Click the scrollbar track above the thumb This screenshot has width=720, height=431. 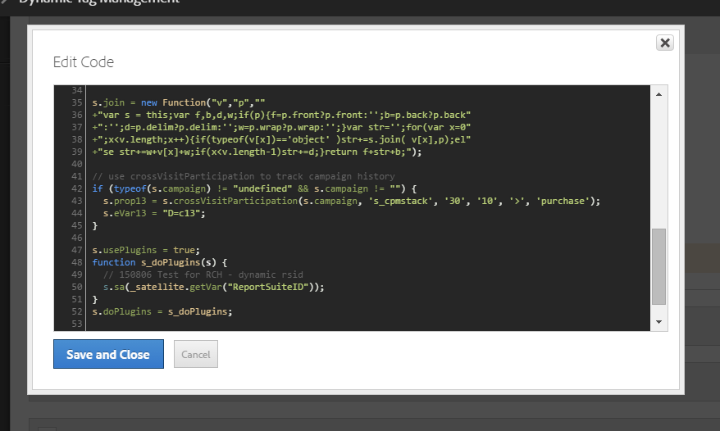(x=658, y=164)
